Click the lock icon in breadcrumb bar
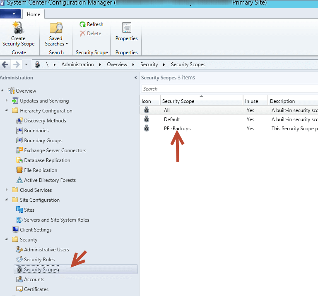Viewport: 318px width, 296px height. coord(37,64)
